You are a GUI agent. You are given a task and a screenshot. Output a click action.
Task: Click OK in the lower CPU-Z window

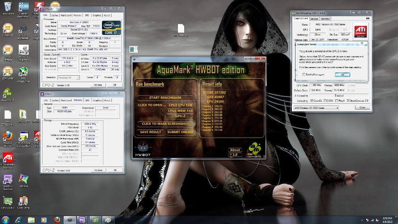pos(115,170)
